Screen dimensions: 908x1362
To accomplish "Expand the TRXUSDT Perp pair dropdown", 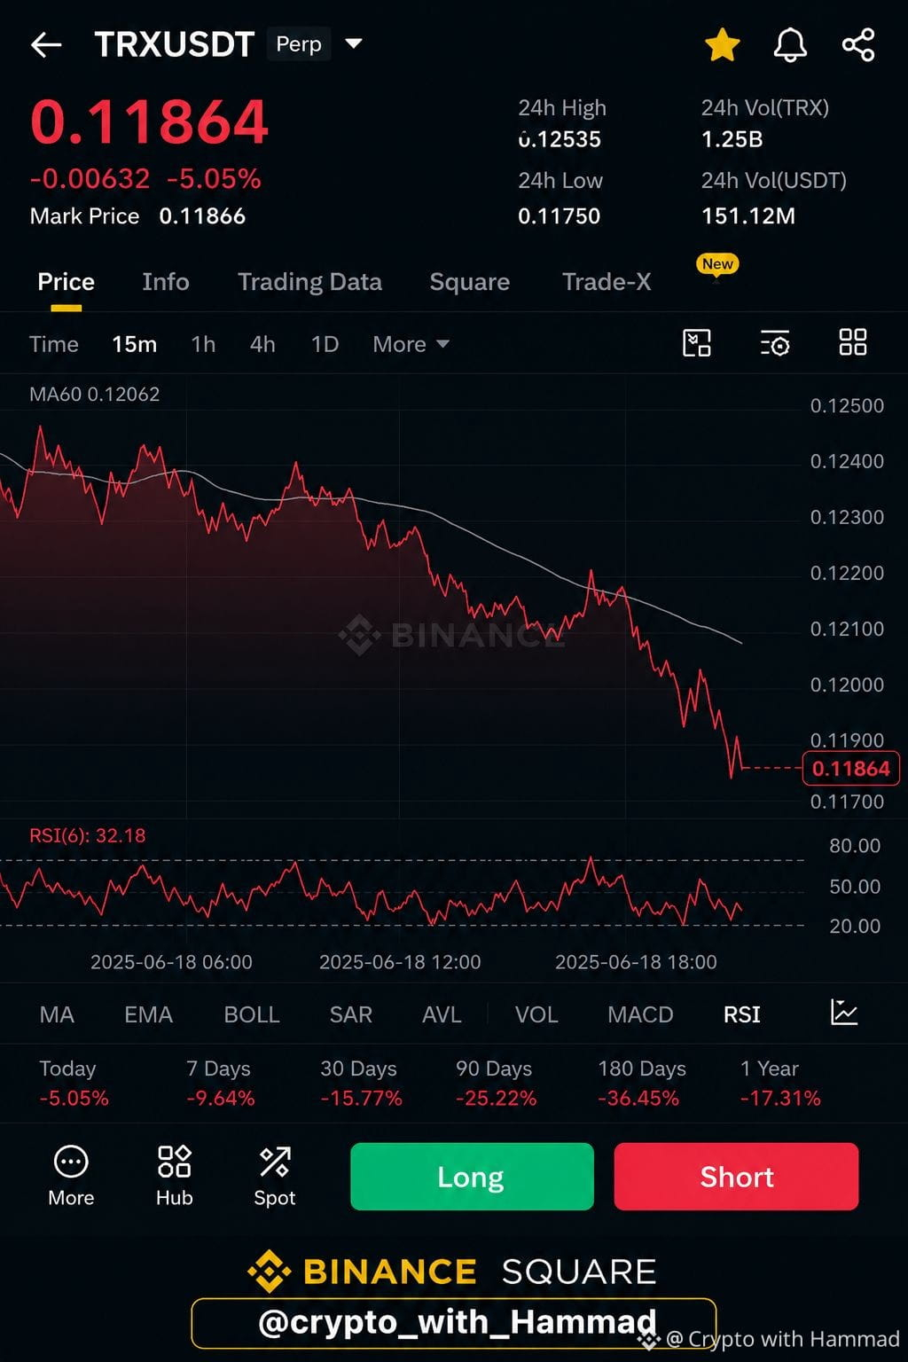I will point(354,43).
